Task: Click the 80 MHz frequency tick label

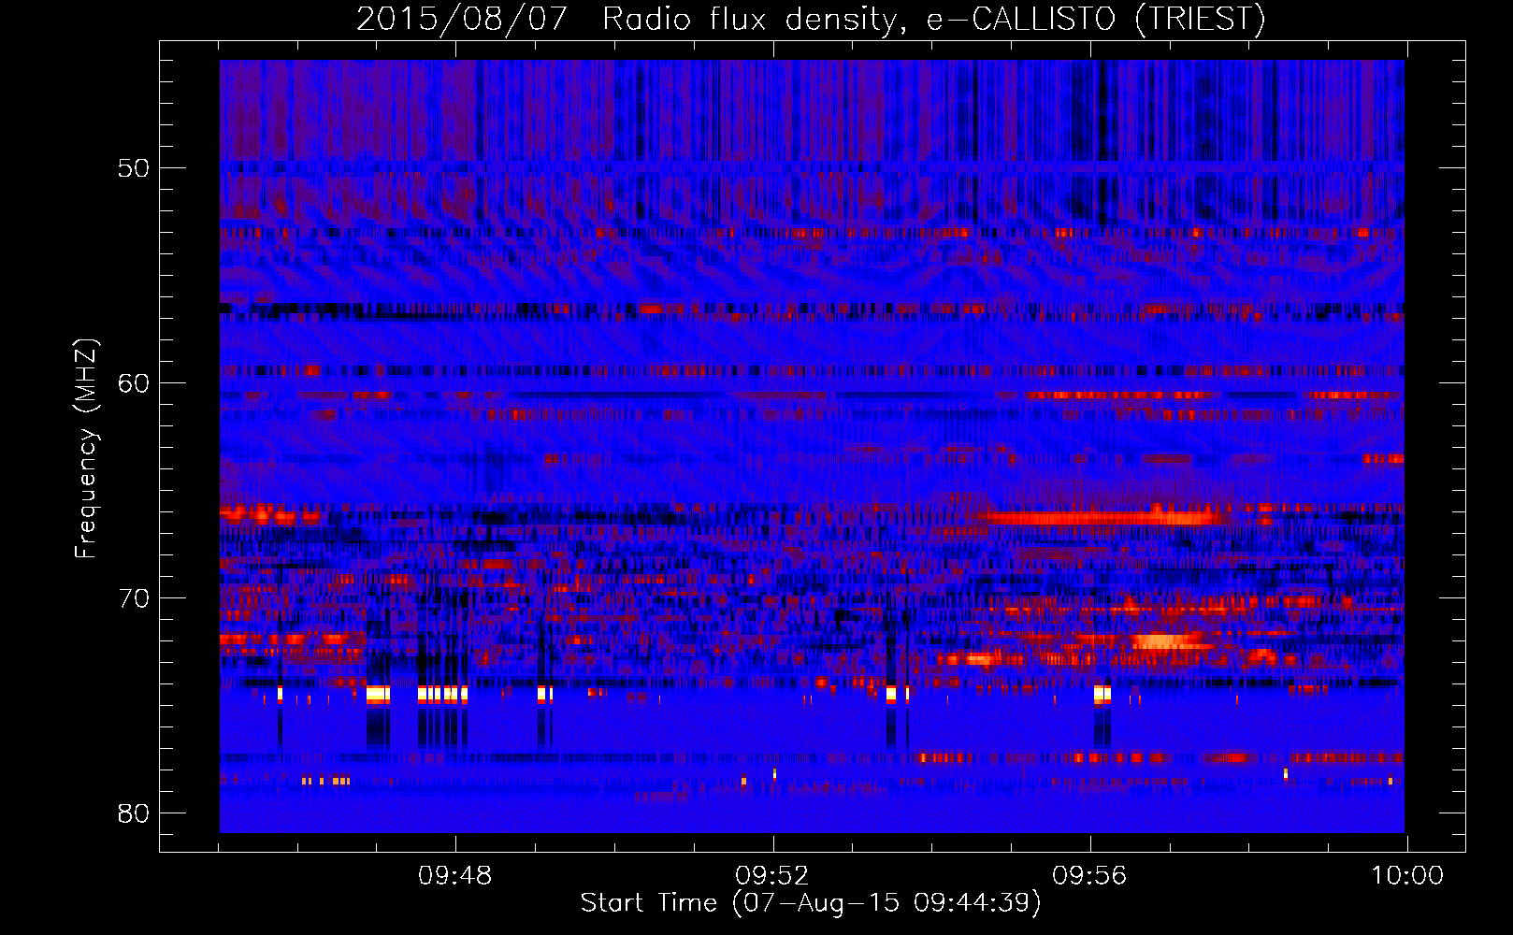Action: click(134, 813)
